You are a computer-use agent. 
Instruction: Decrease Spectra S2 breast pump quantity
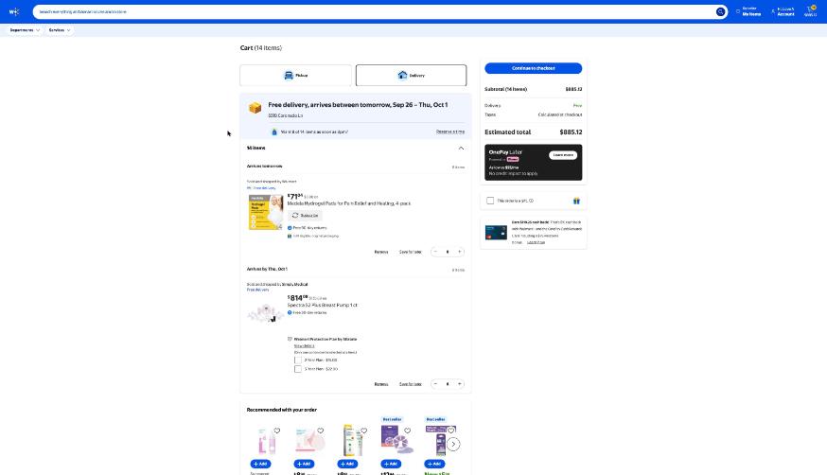pyautogui.click(x=435, y=384)
